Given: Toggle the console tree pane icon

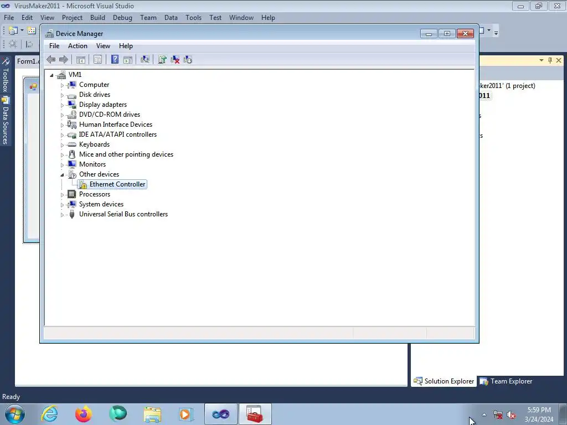Looking at the screenshot, I should [x=81, y=60].
